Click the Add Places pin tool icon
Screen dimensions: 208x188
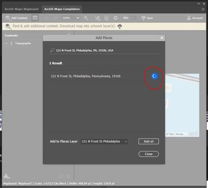pyautogui.click(x=97, y=18)
